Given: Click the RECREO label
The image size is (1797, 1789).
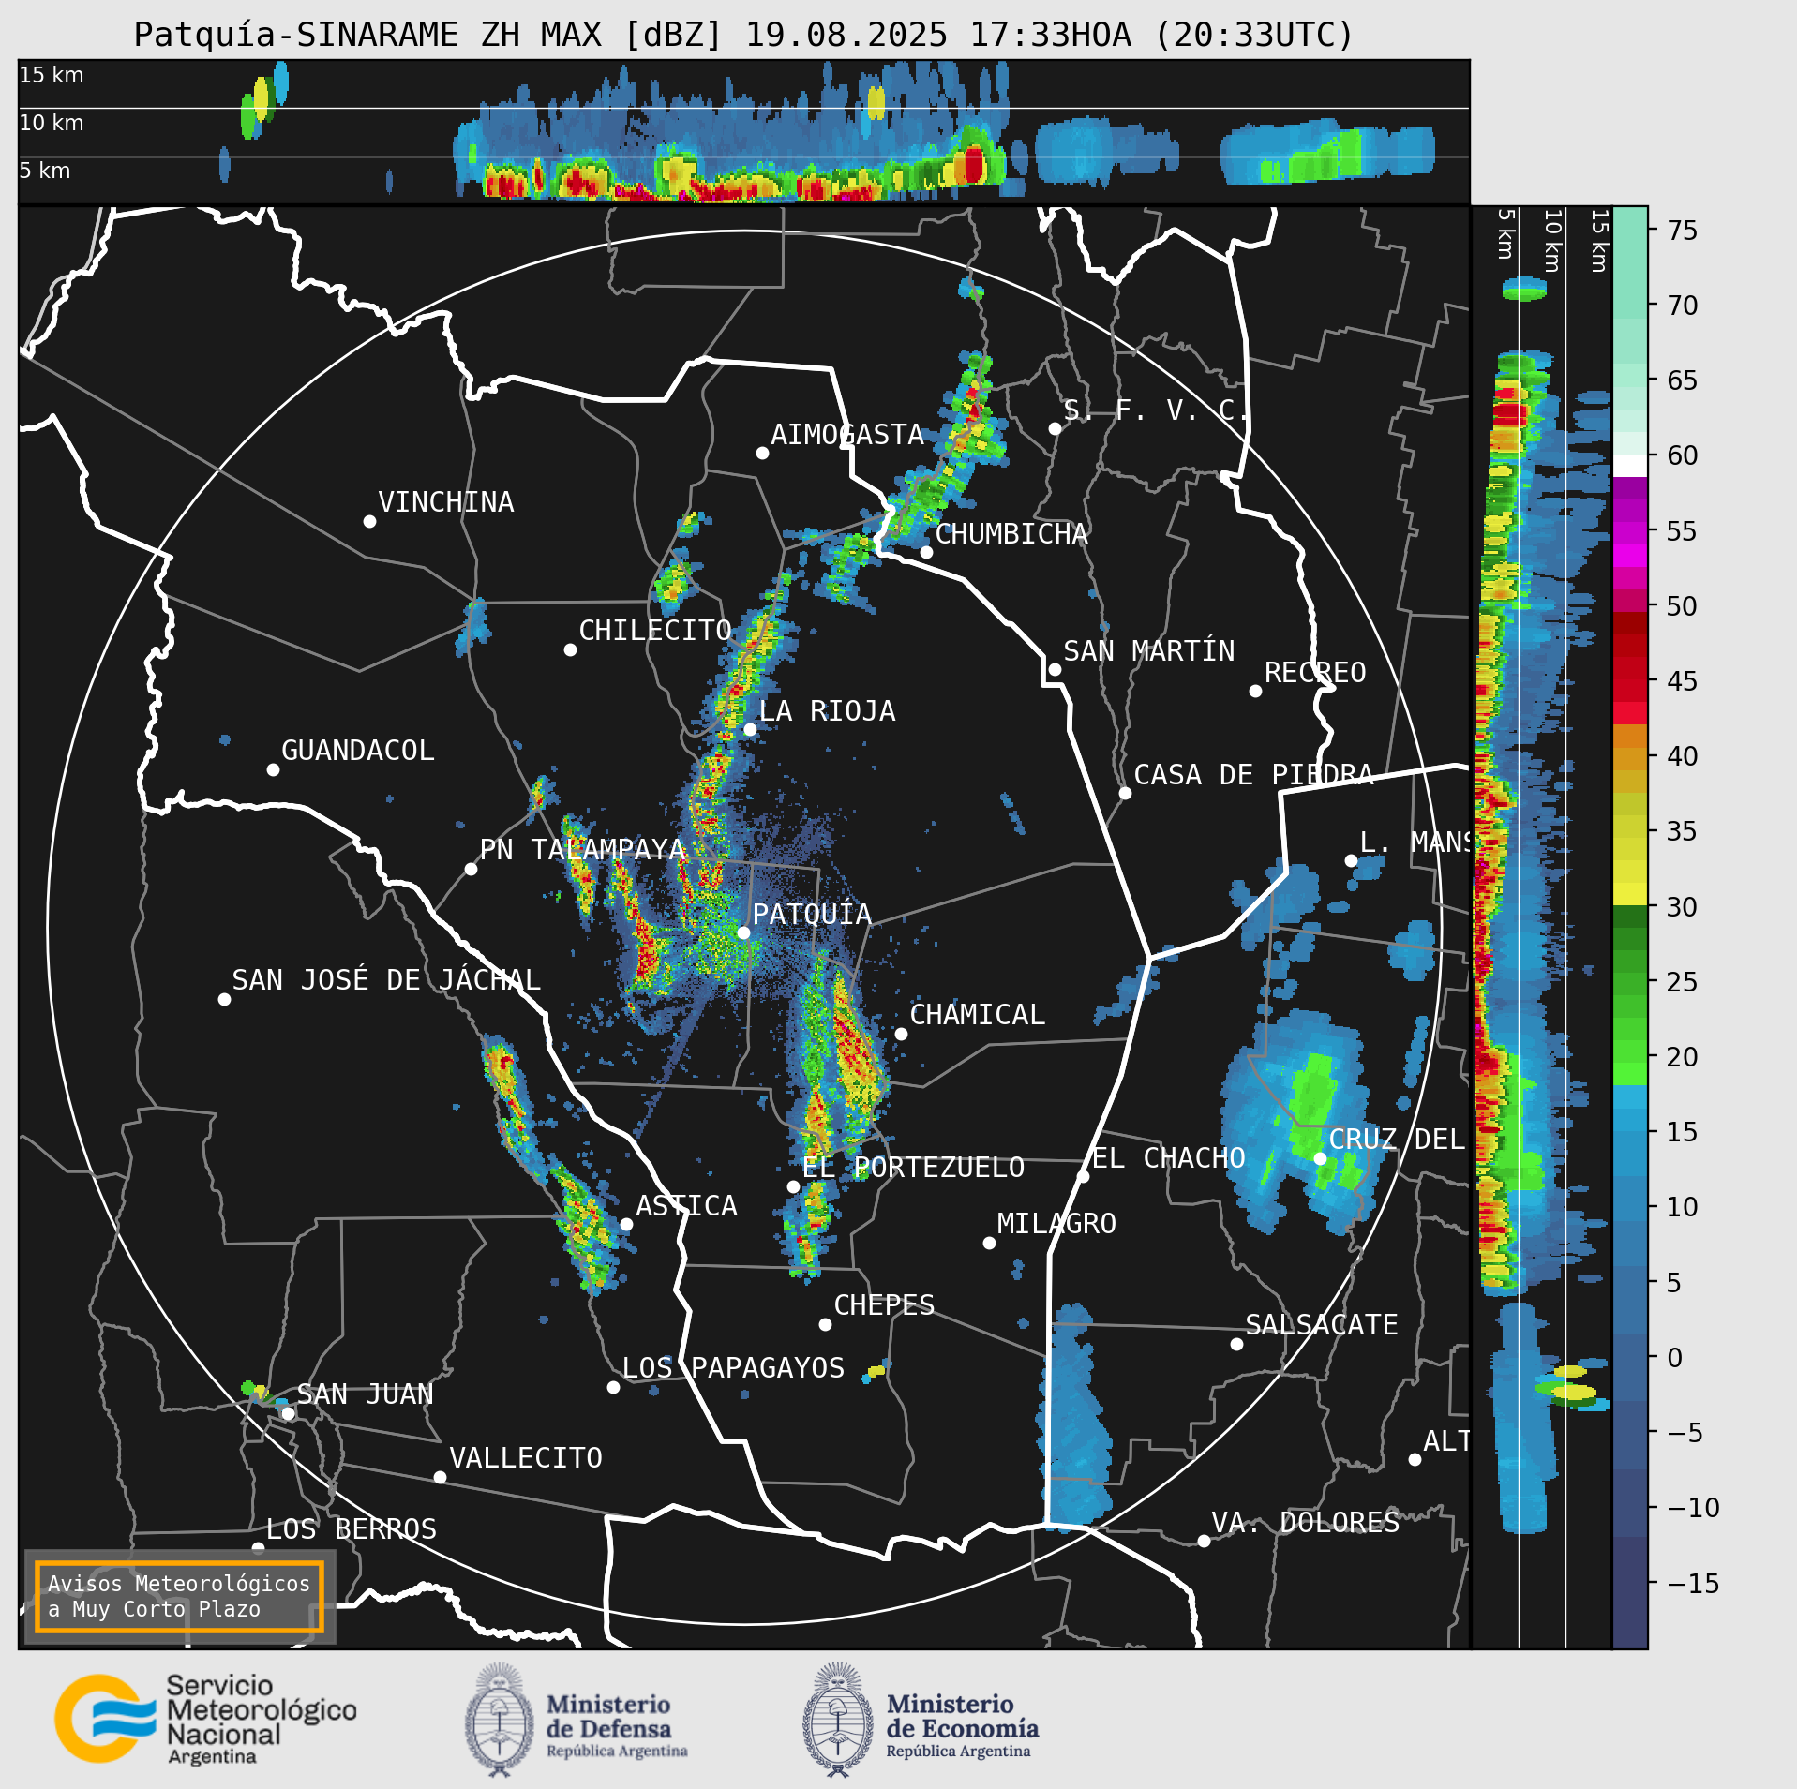Looking at the screenshot, I should [1315, 672].
